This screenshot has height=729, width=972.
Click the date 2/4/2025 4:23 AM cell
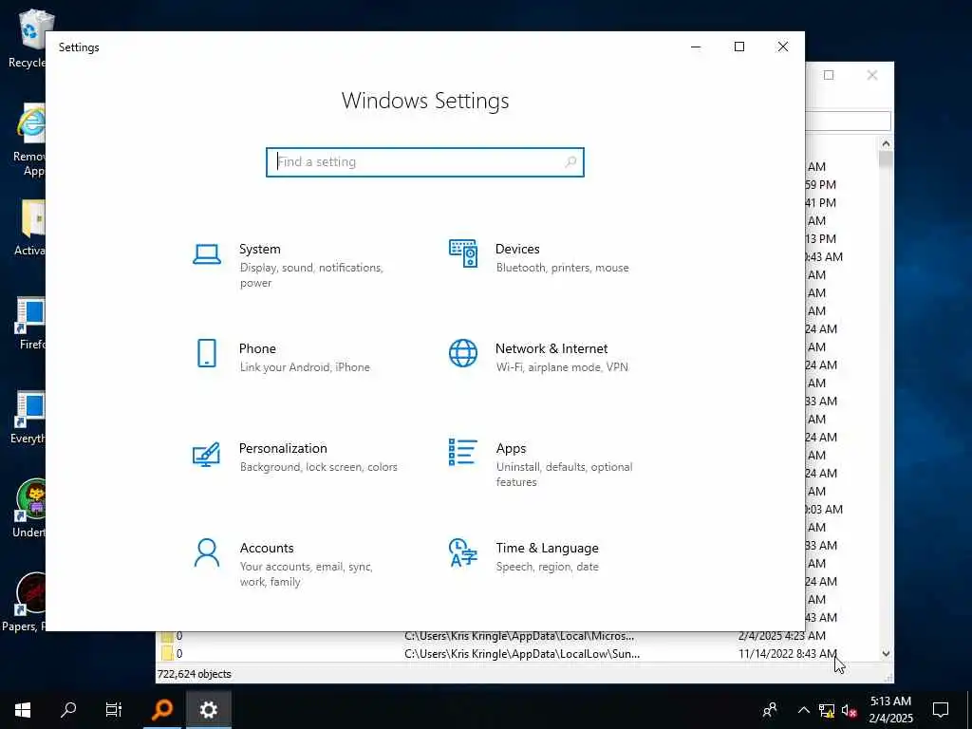(782, 635)
